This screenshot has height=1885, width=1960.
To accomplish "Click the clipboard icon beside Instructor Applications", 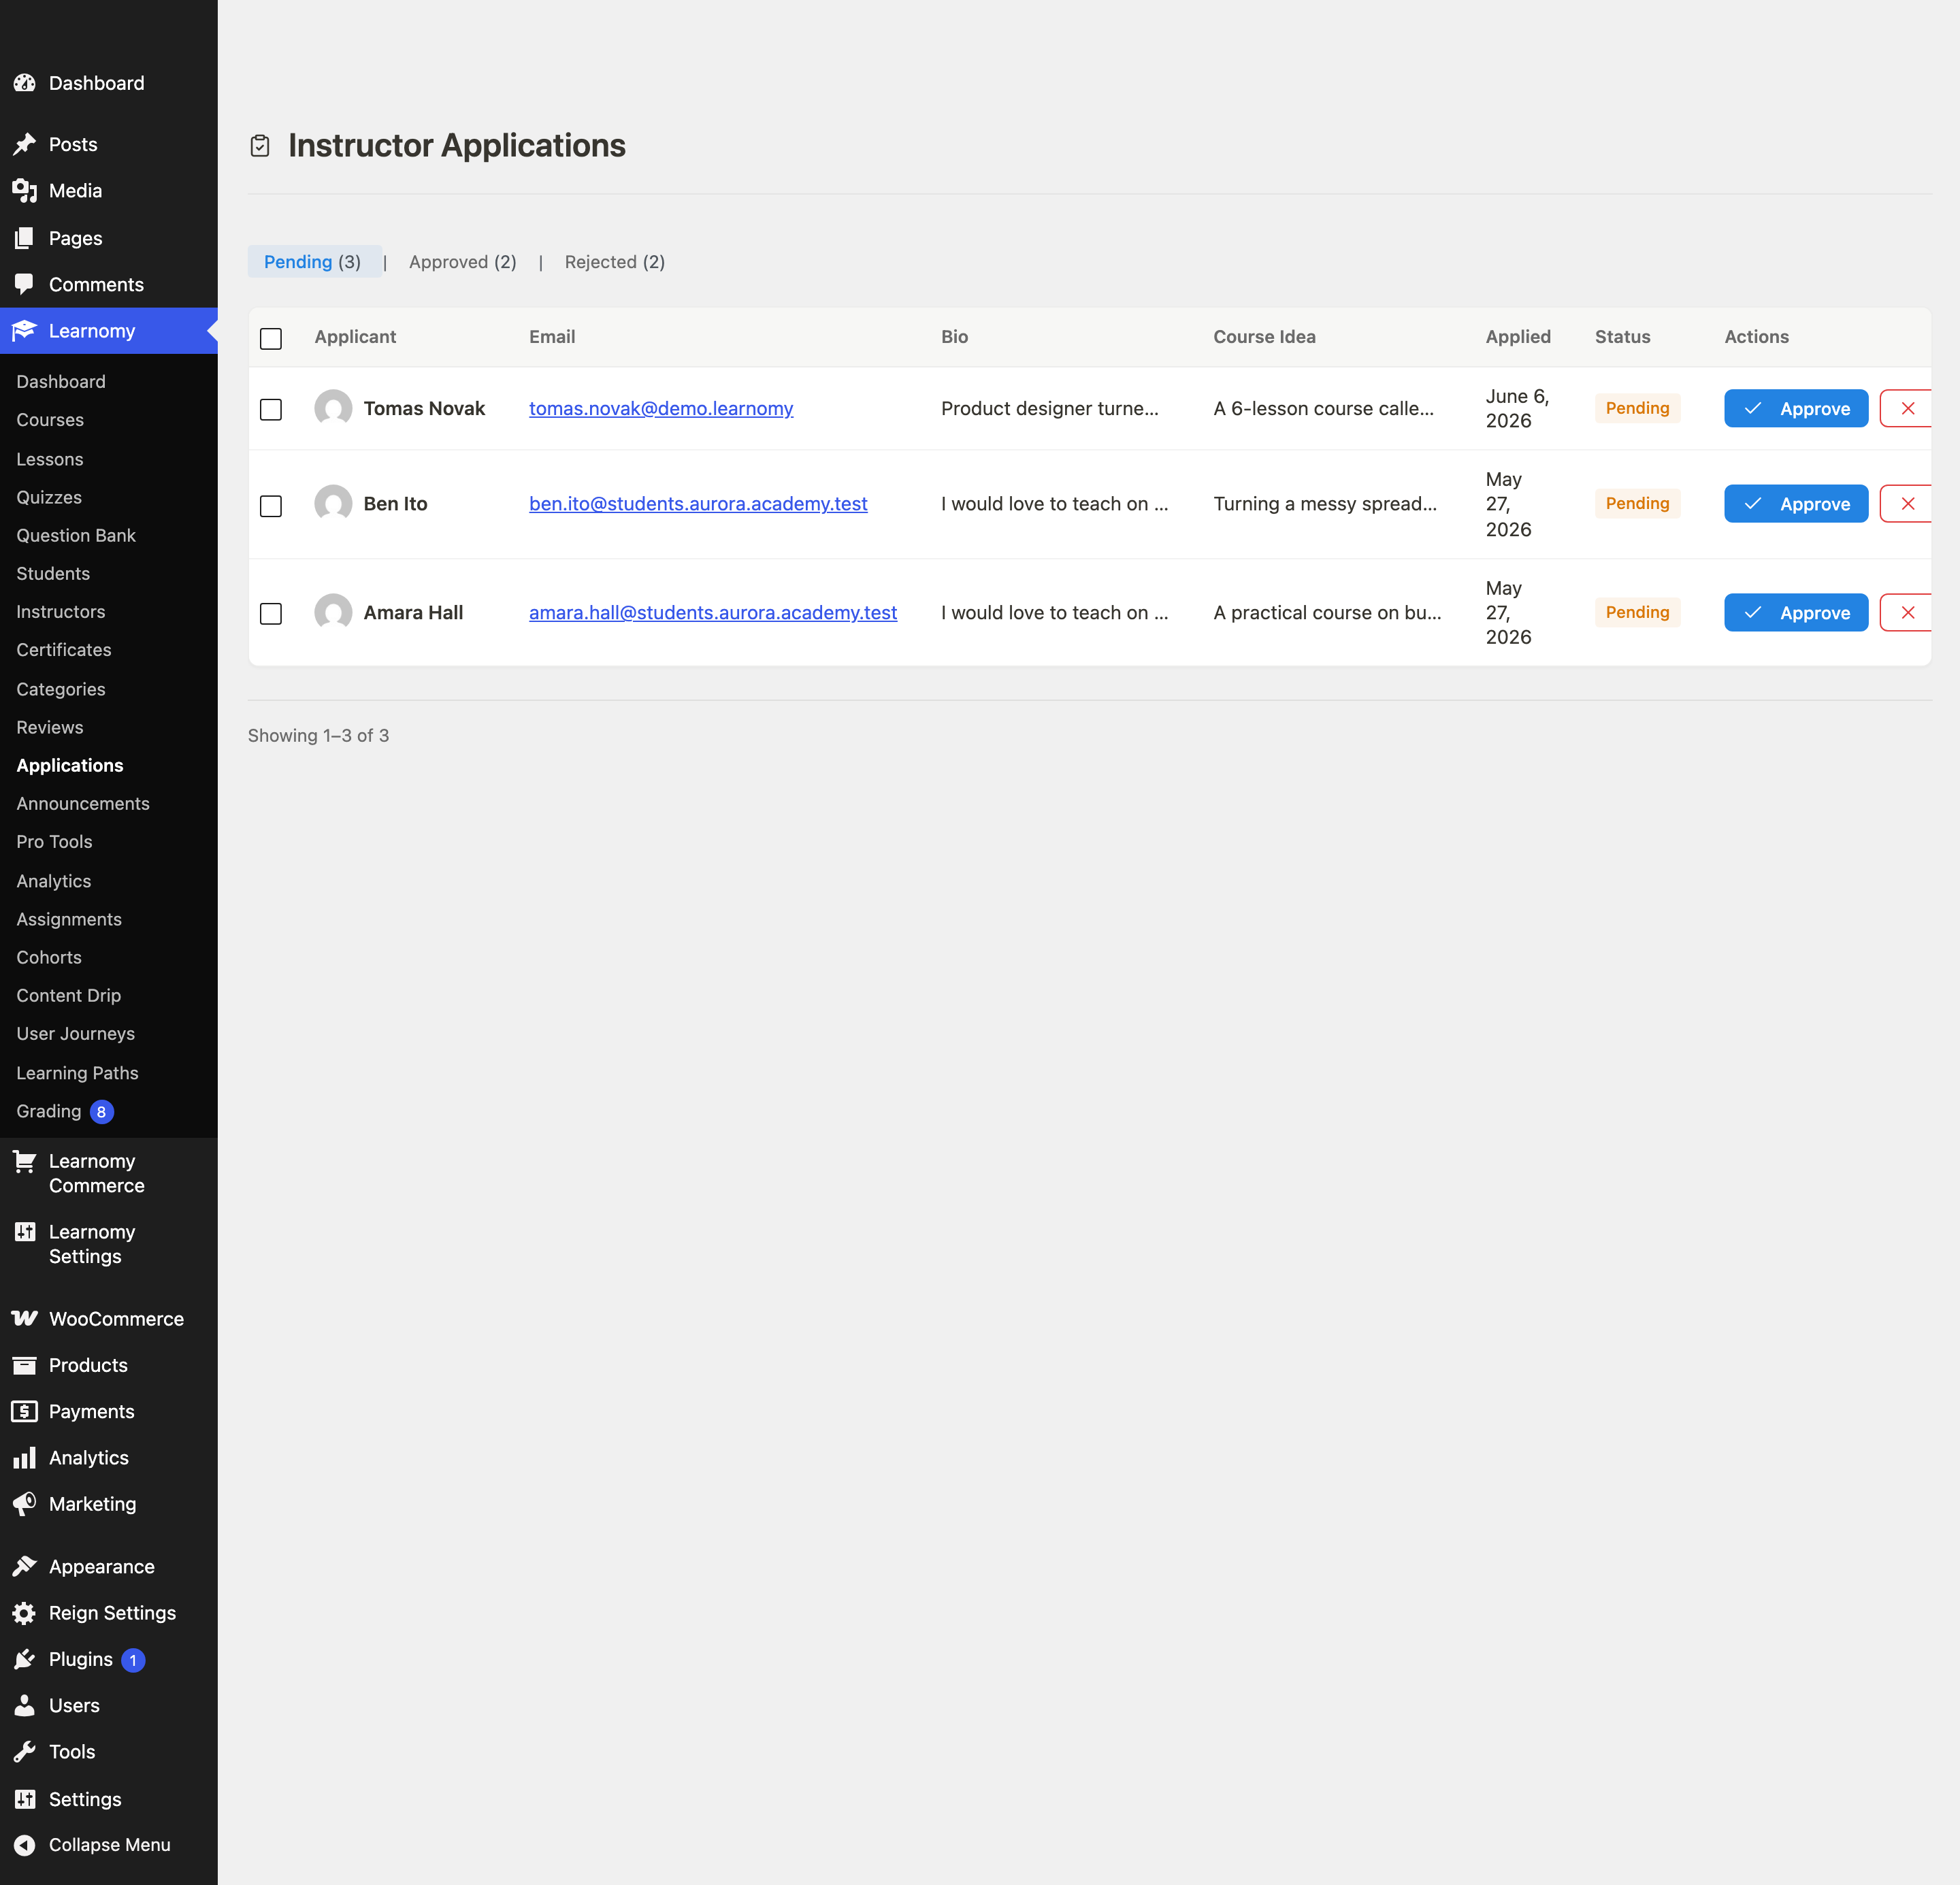I will tap(260, 146).
